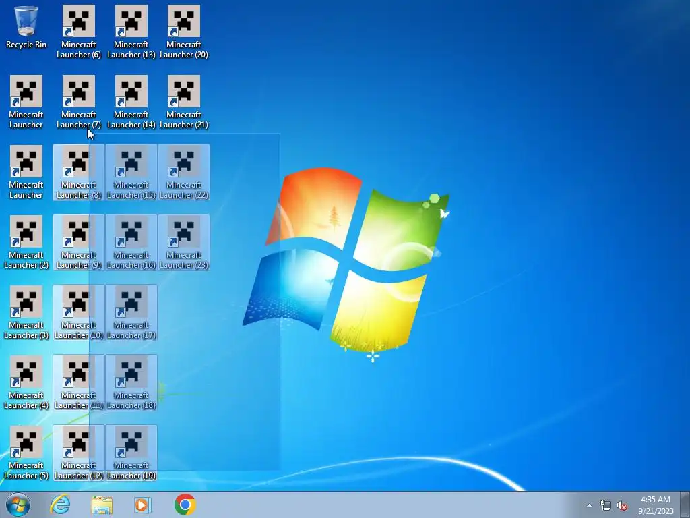Click the Minecraft Launcher (4) desktop icon
The image size is (690, 518).
[26, 383]
